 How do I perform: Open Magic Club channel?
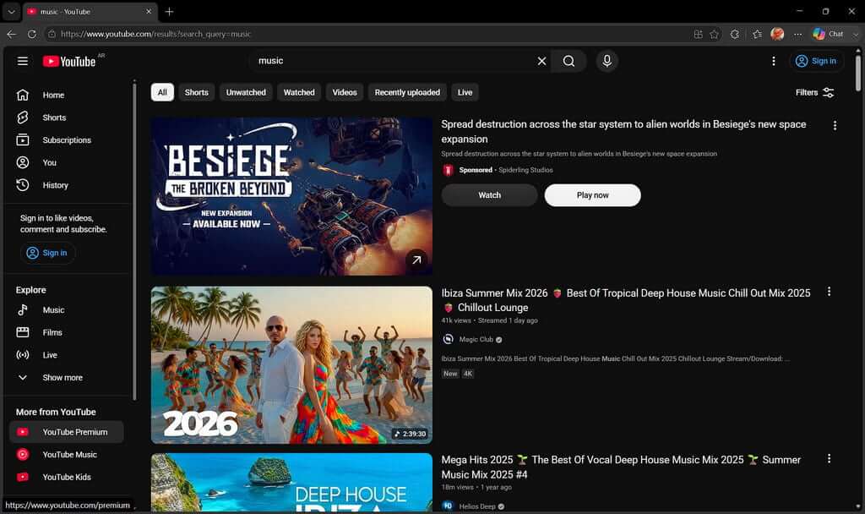coord(476,340)
